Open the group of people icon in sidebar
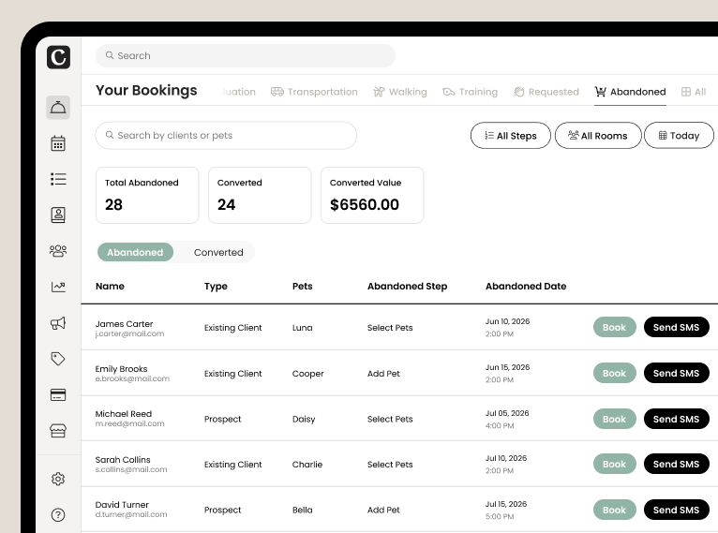The height and width of the screenshot is (533, 718). click(58, 251)
